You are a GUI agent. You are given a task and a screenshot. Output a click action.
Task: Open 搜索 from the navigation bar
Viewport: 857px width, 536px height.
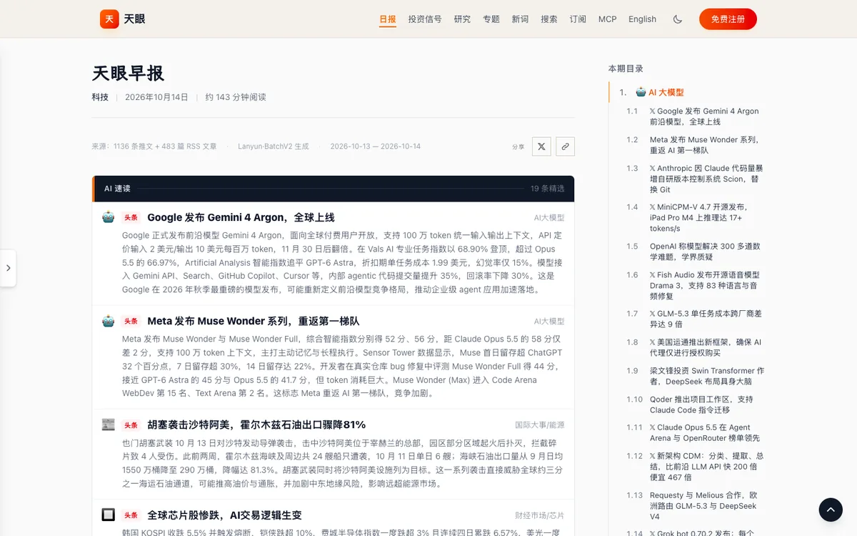point(549,19)
